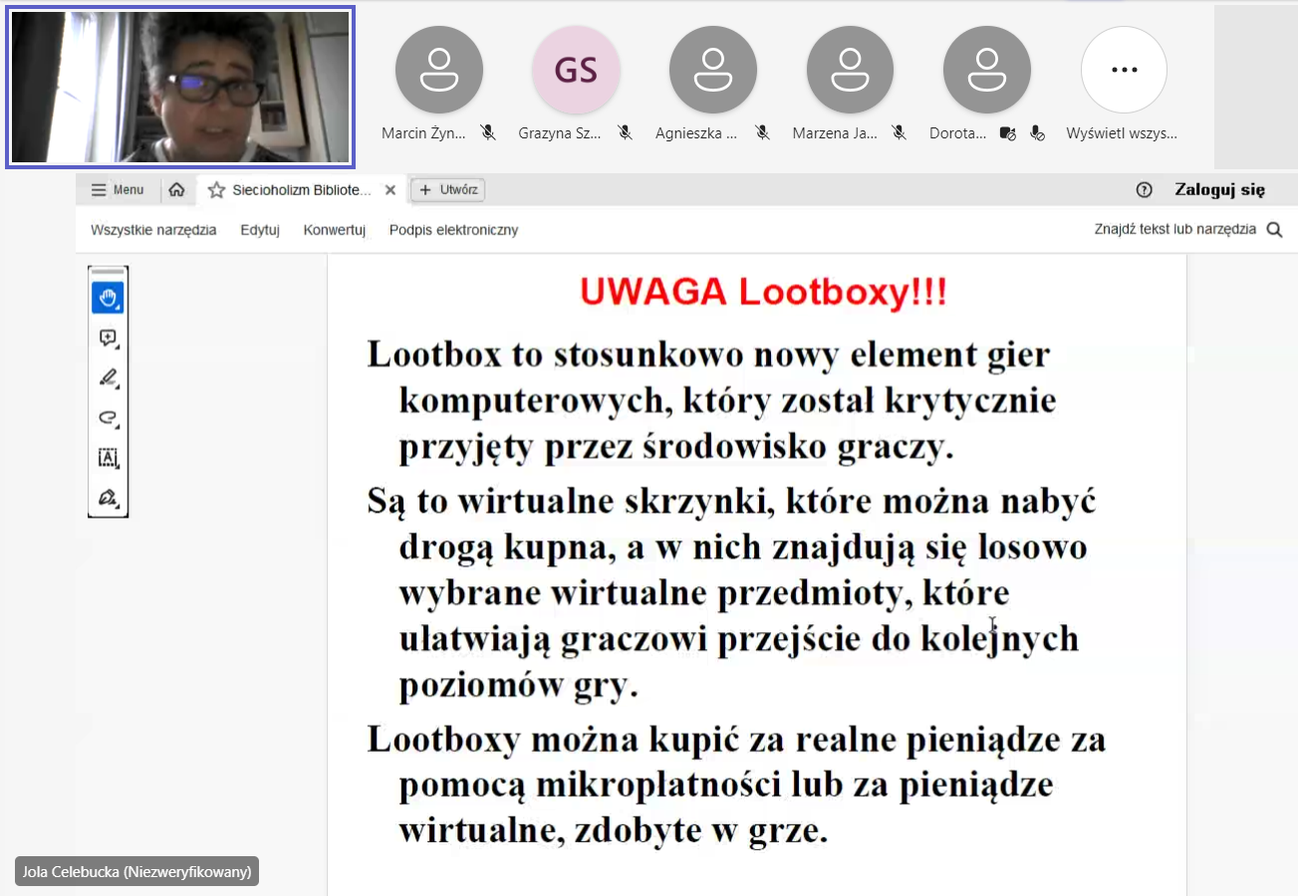Select the Add text box tool

click(x=108, y=458)
